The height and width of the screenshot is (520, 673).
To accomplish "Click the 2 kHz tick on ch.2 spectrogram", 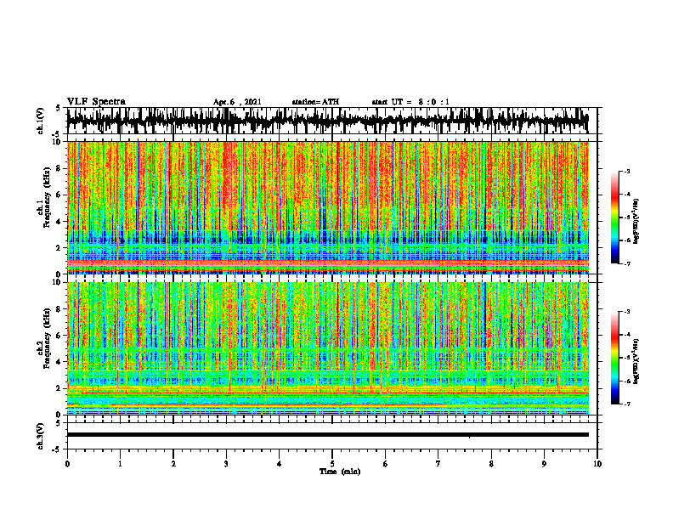I will coord(59,388).
